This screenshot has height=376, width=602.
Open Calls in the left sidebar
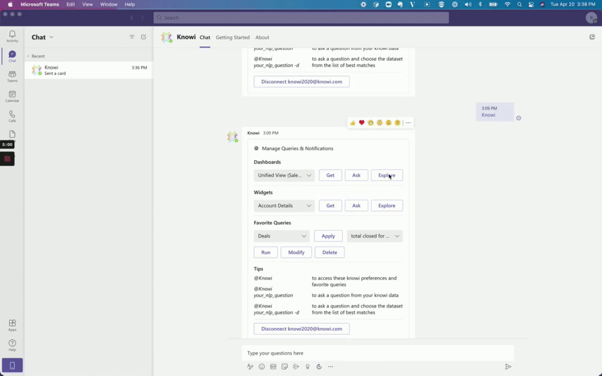click(x=12, y=116)
